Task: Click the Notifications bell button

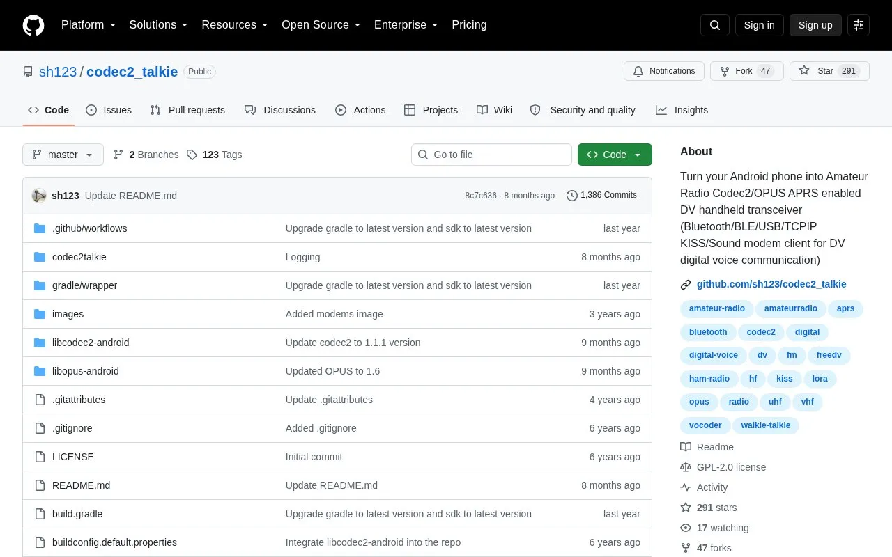Action: coord(664,71)
